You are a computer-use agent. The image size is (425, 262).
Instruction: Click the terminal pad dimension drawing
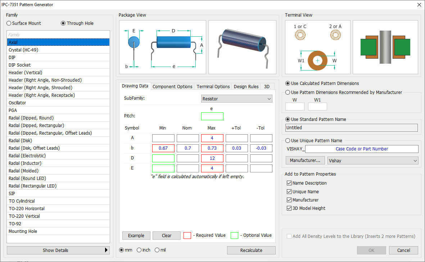(318, 47)
